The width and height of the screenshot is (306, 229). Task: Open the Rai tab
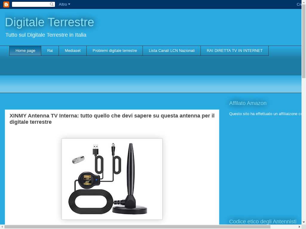[50, 51]
